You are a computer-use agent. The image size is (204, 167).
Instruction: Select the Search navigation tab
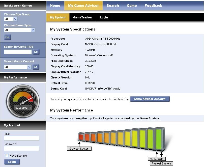[x=113, y=6]
